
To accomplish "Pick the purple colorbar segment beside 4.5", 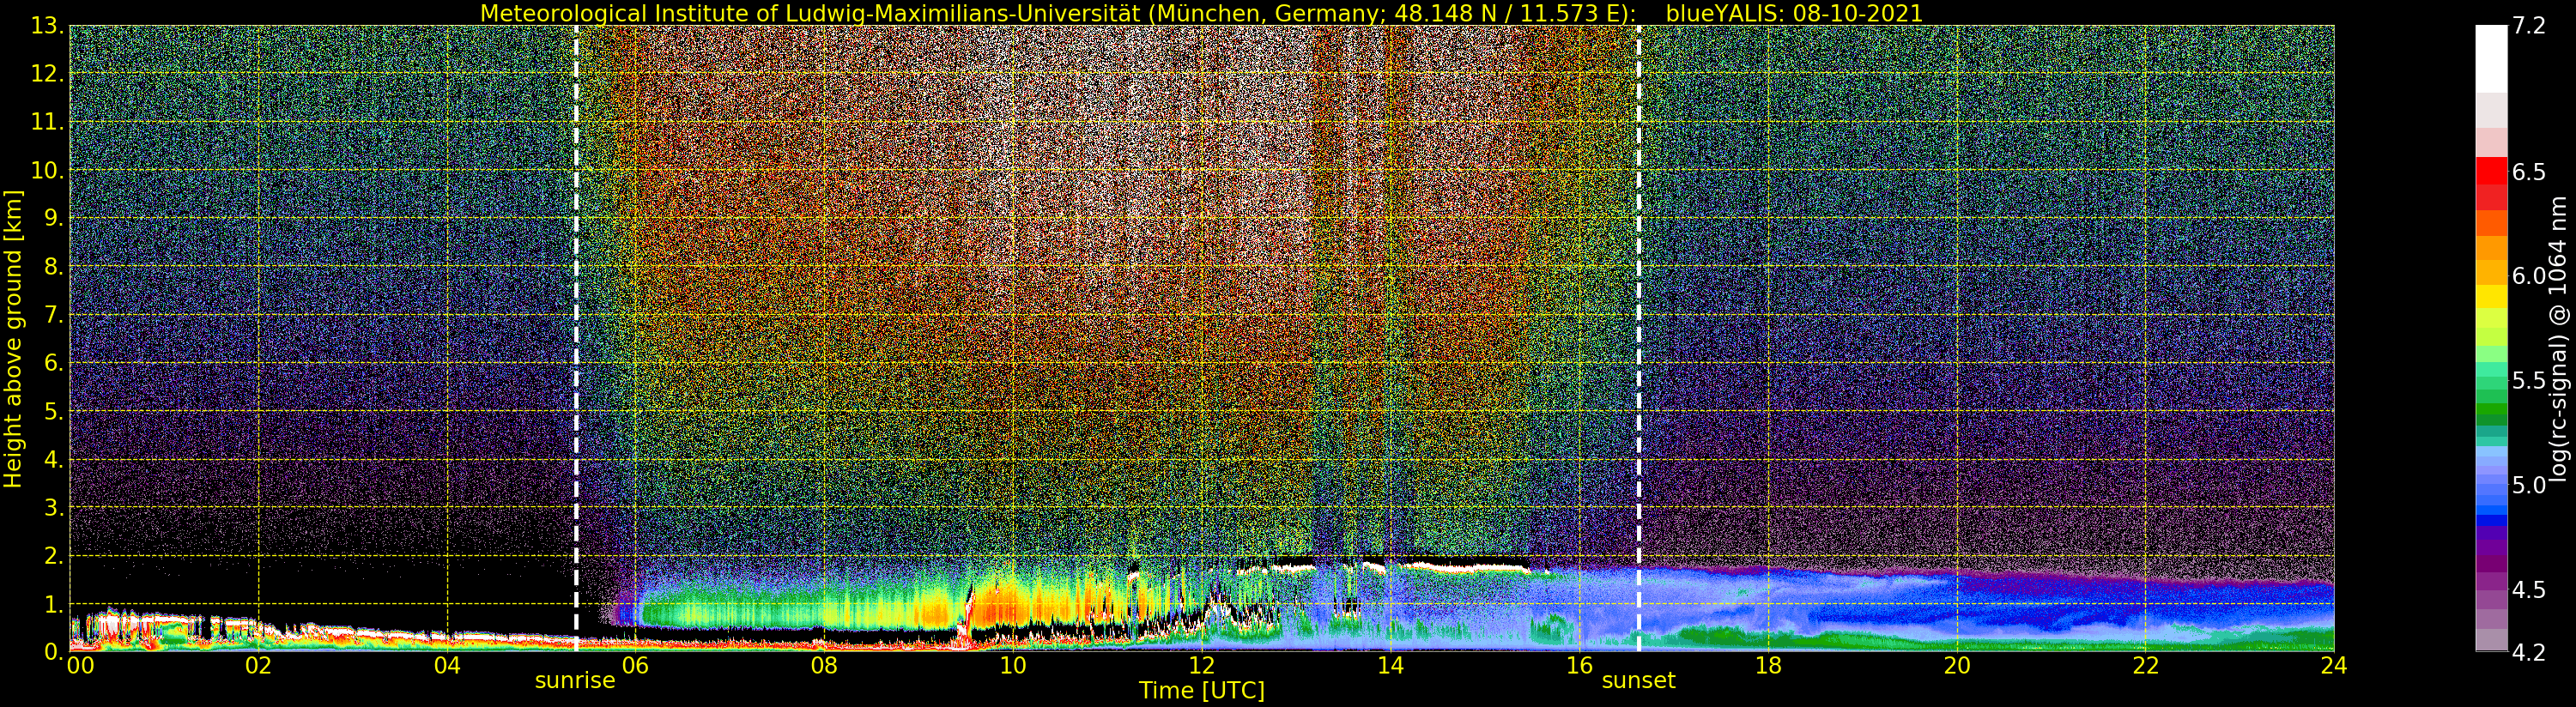I will 2491,582.
